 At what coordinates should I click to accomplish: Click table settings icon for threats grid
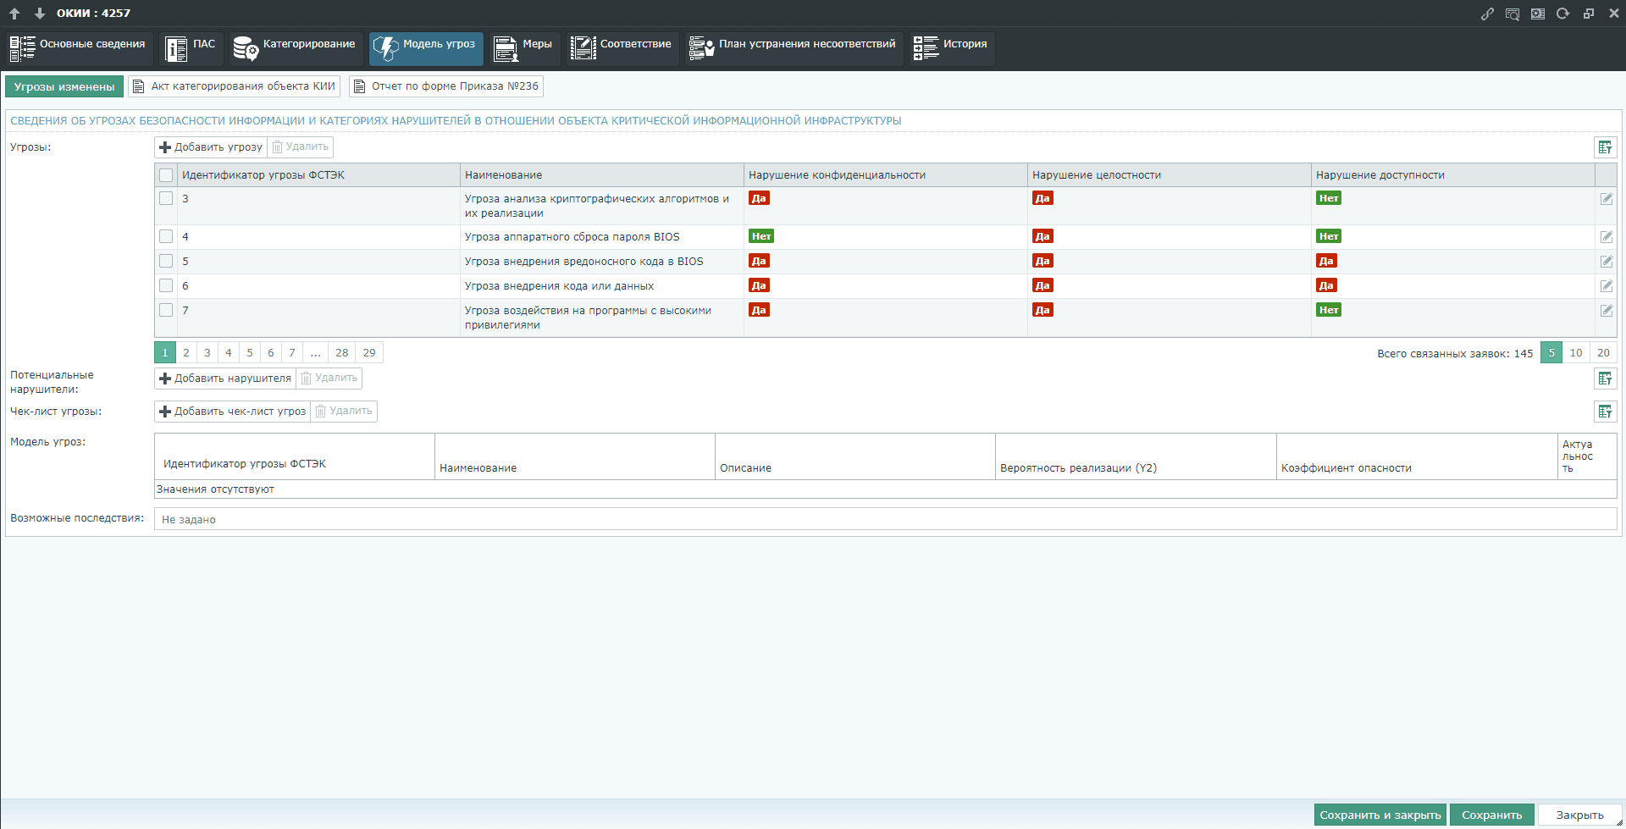[x=1605, y=147]
